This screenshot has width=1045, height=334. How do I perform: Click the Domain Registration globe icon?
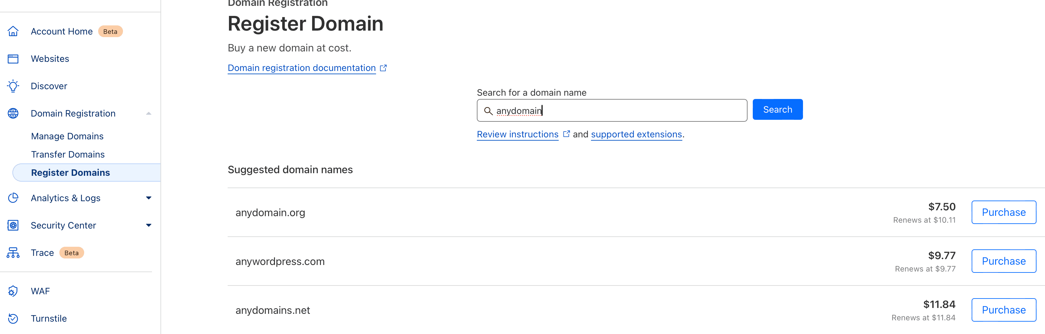[x=13, y=113]
